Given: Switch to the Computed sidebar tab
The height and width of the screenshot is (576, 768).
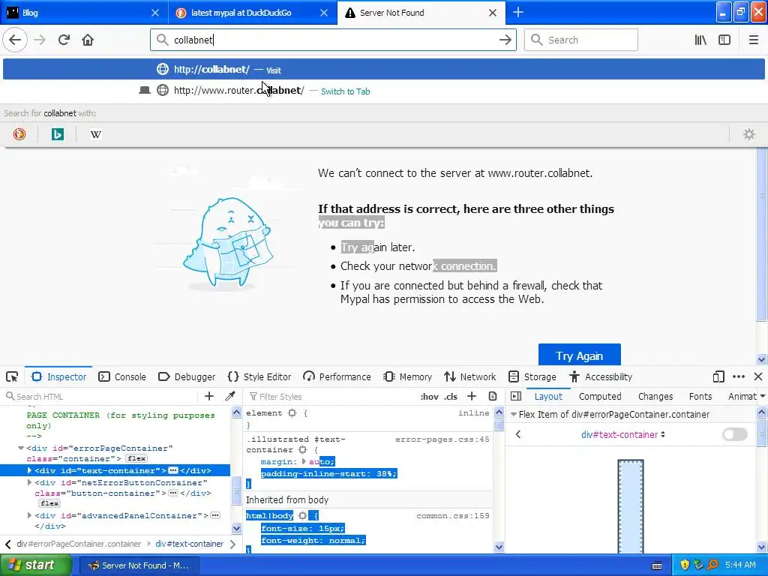Looking at the screenshot, I should (x=600, y=396).
